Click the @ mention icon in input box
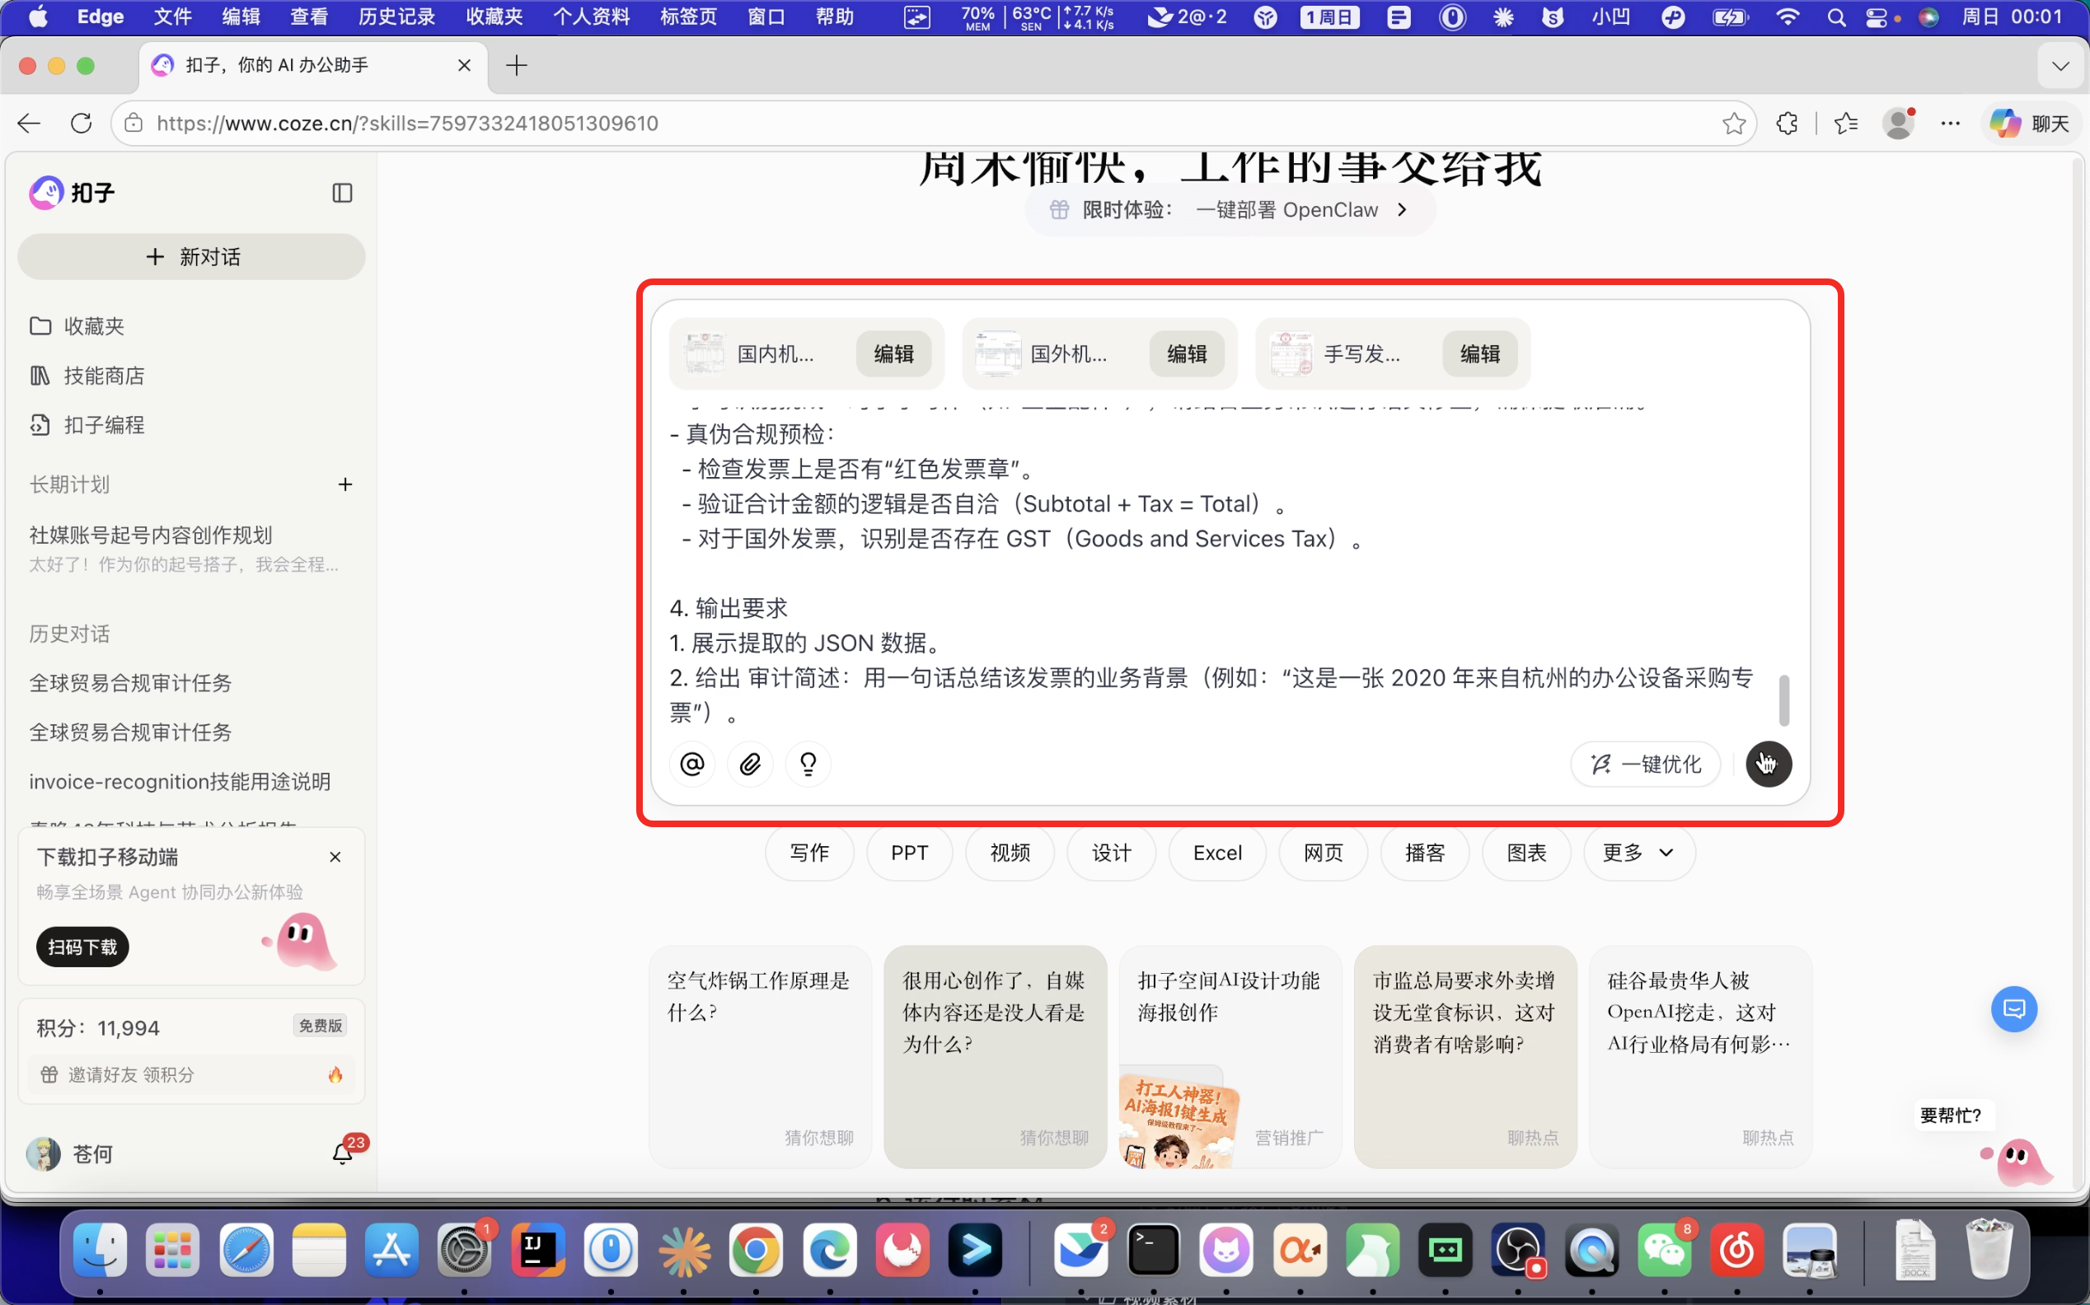 tap(692, 764)
